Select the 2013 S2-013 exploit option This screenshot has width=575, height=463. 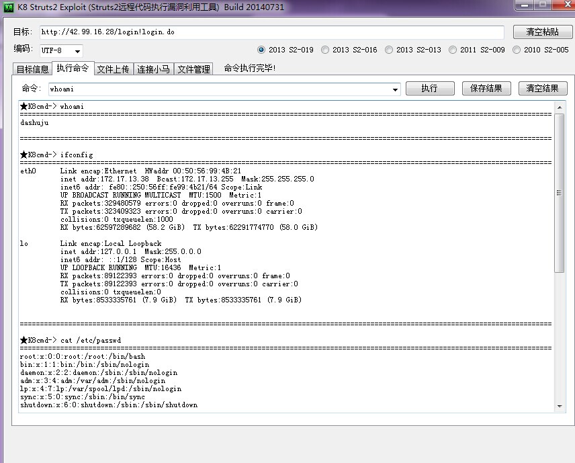tap(413, 50)
